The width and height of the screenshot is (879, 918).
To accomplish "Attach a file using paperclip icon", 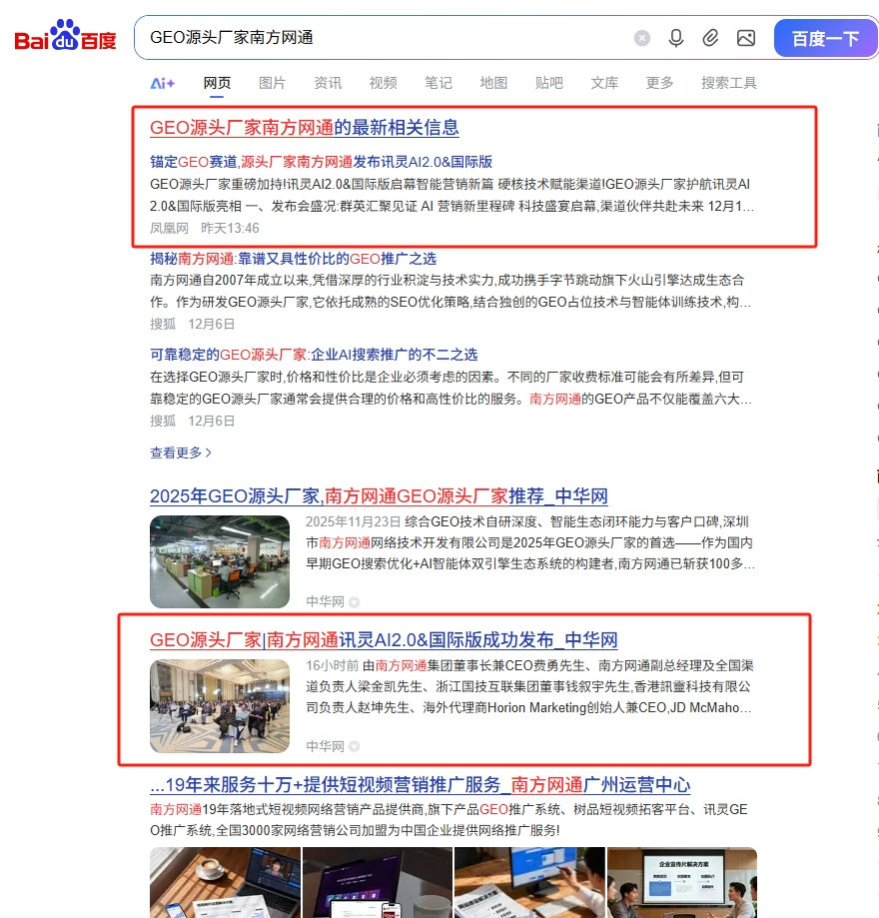I will [710, 38].
